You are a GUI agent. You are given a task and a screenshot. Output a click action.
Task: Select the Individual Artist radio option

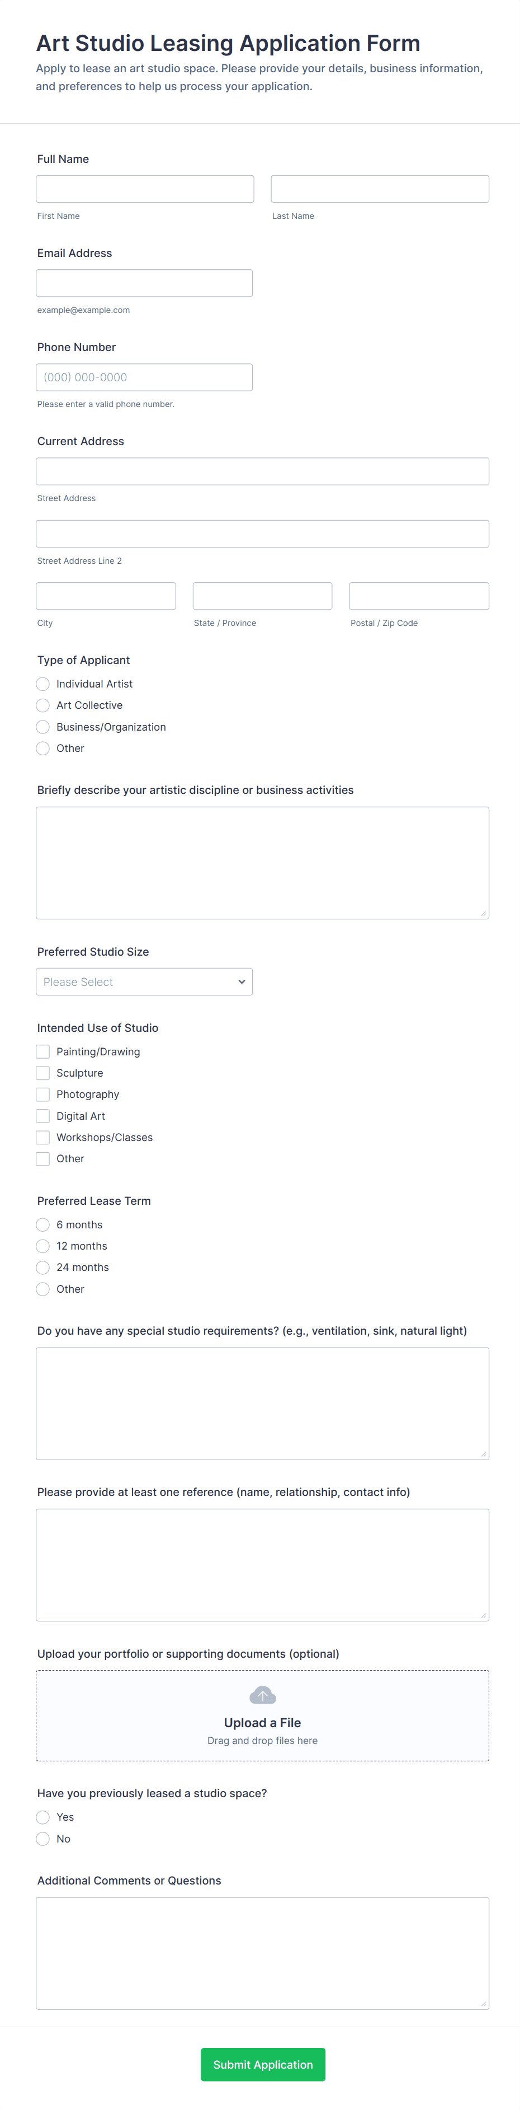tap(44, 684)
